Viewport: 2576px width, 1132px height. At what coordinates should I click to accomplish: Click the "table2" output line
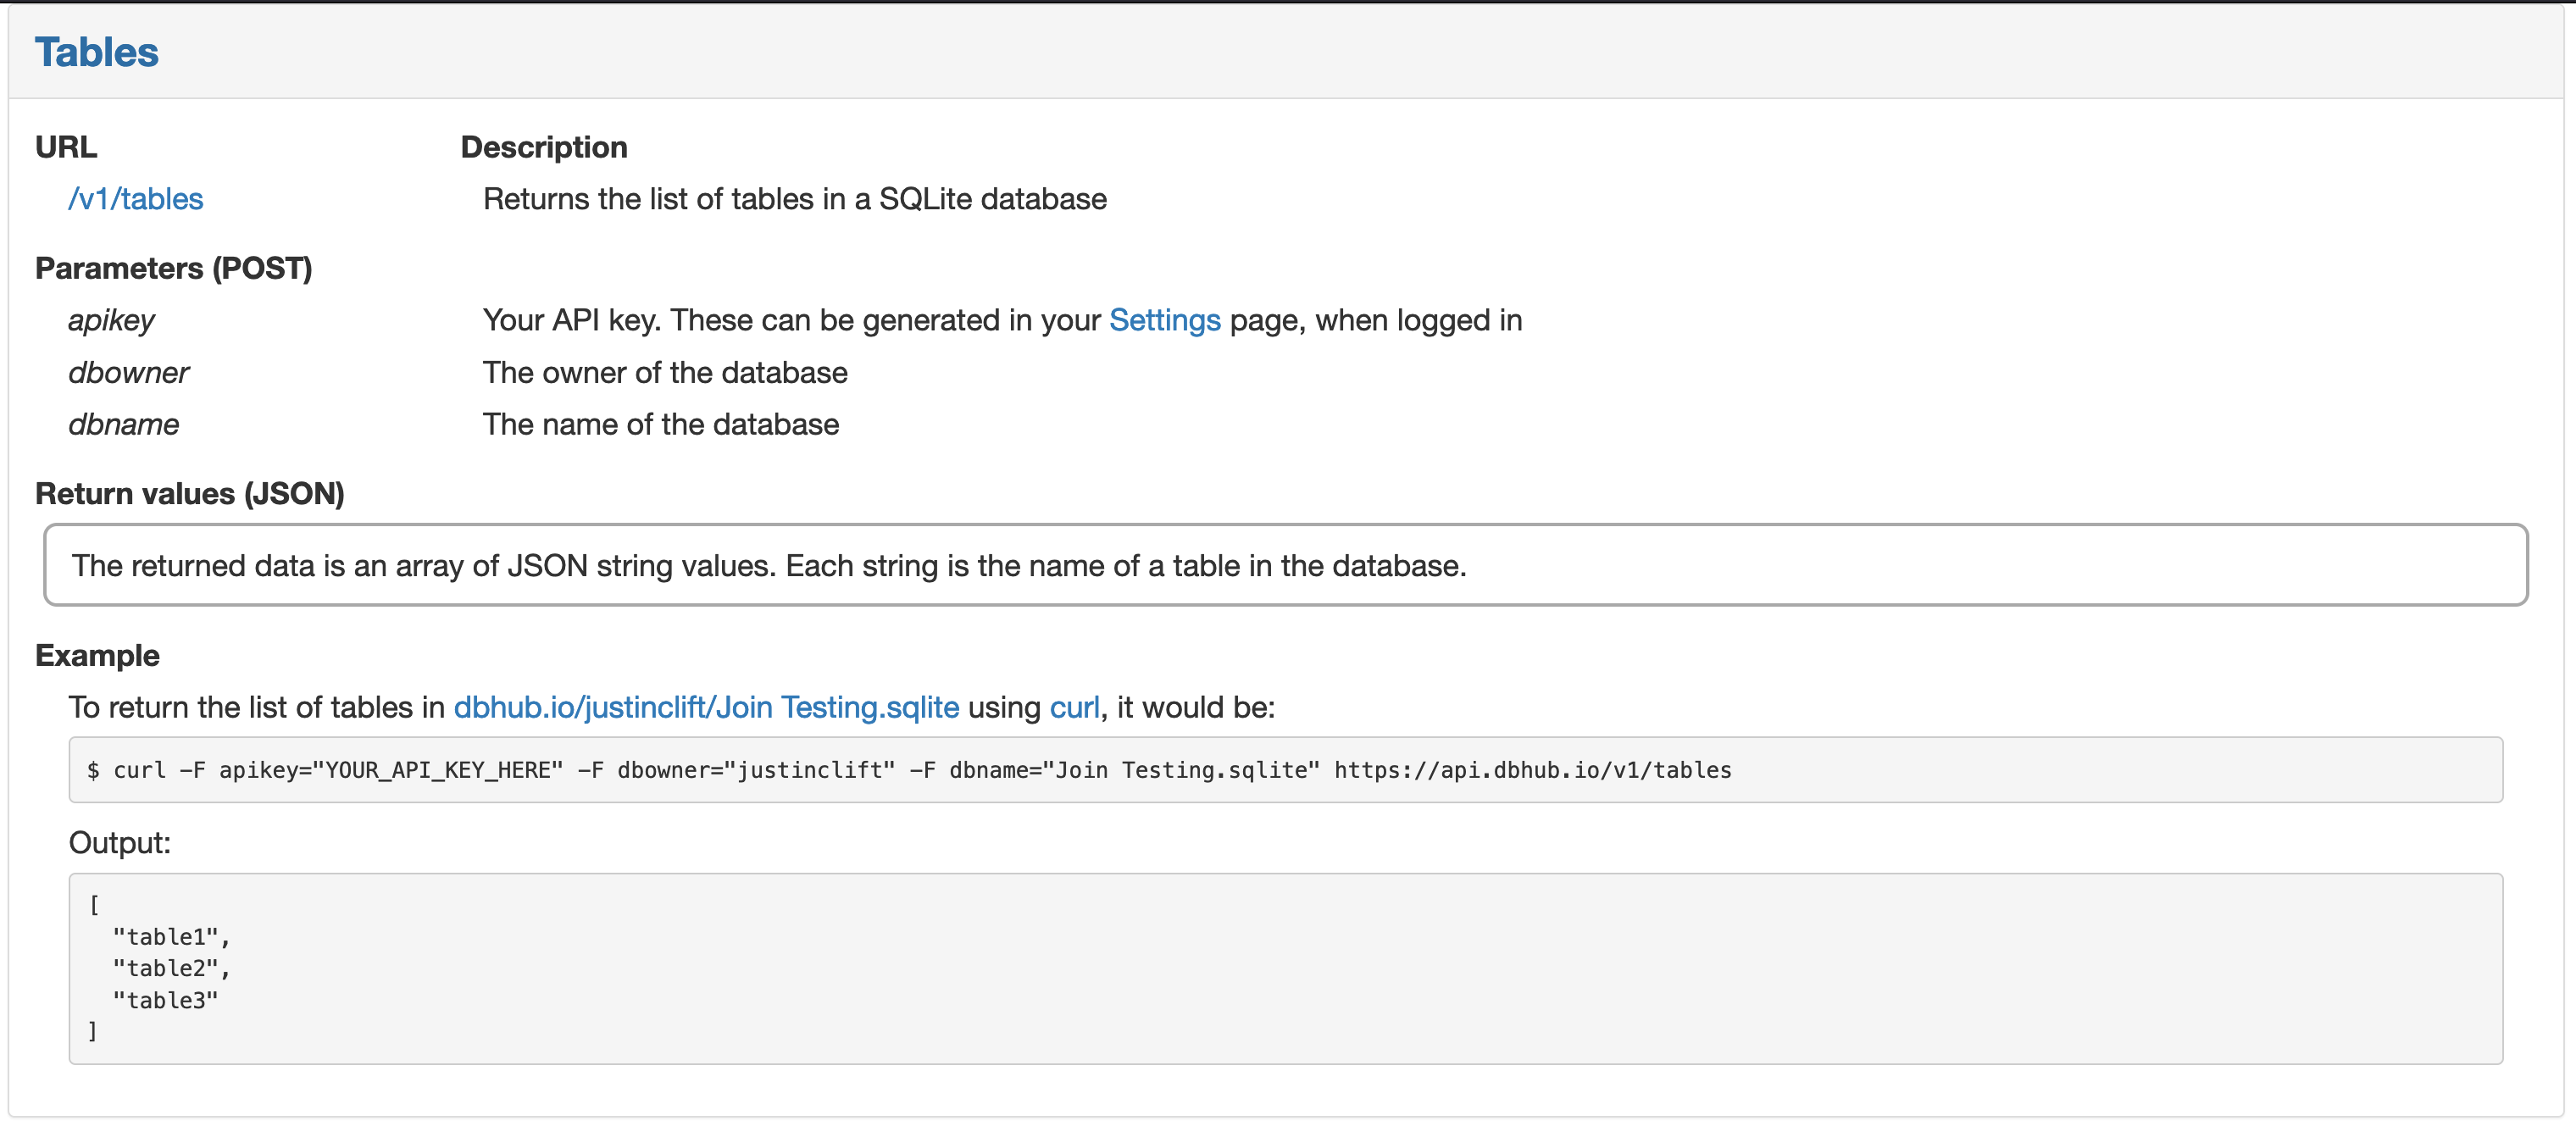click(x=170, y=968)
